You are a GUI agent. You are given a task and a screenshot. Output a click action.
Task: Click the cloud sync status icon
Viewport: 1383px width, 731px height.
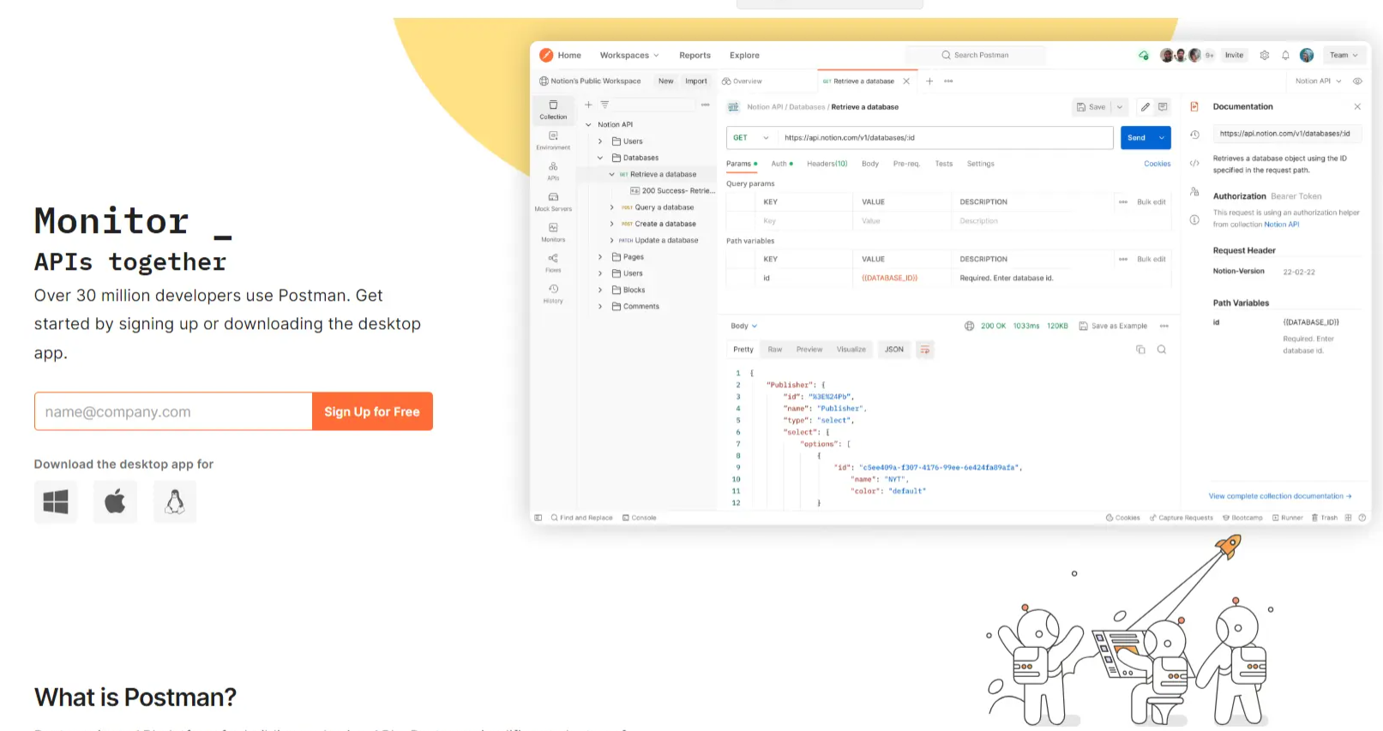pos(1143,55)
